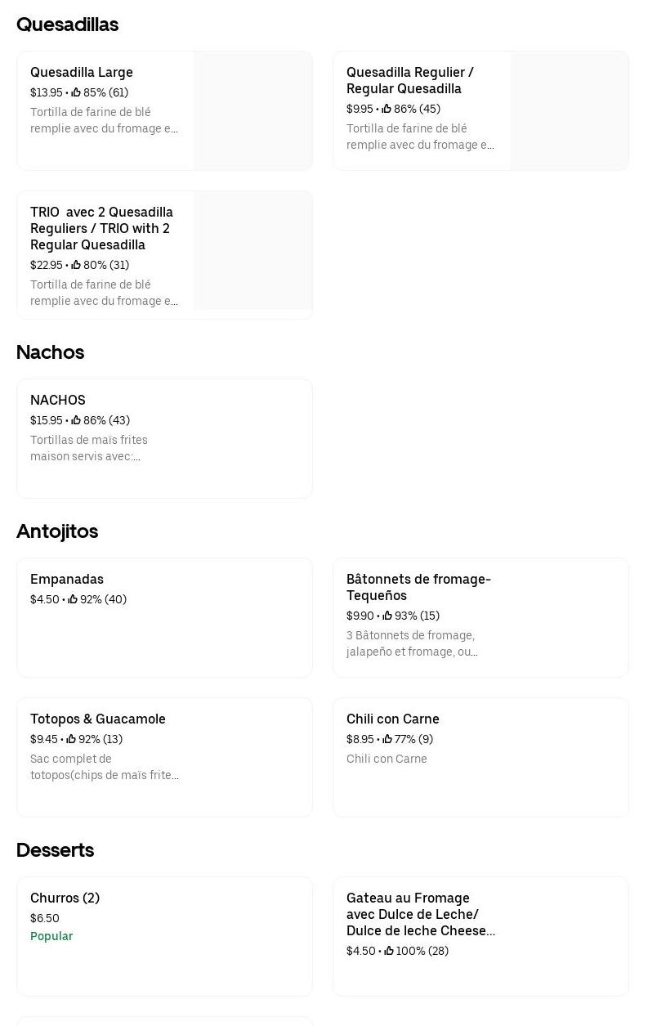Screen dimensions: 657x1026
Task: Click the thumbs-up icon on Gateau au Fromage
Action: point(389,952)
